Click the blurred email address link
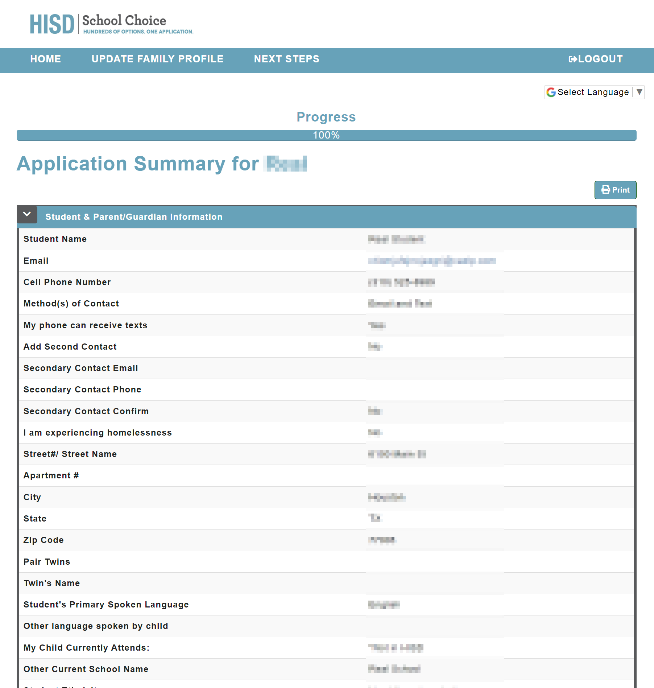Screen dimensions: 654x688 (431, 261)
